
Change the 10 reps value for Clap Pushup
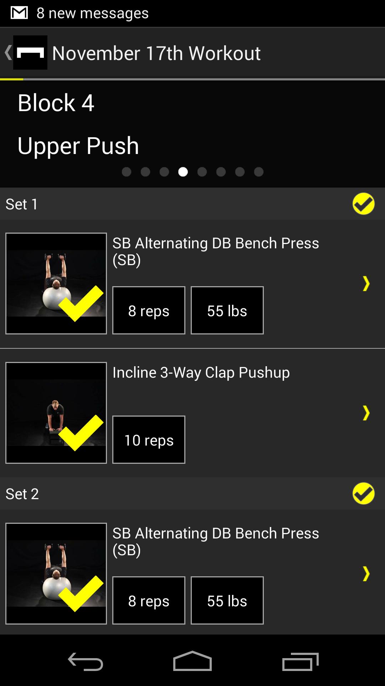[x=149, y=440]
